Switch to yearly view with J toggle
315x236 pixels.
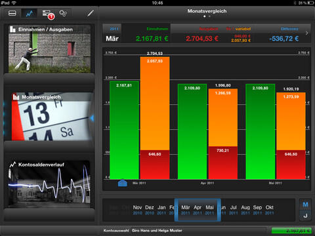pyautogui.click(x=305, y=216)
